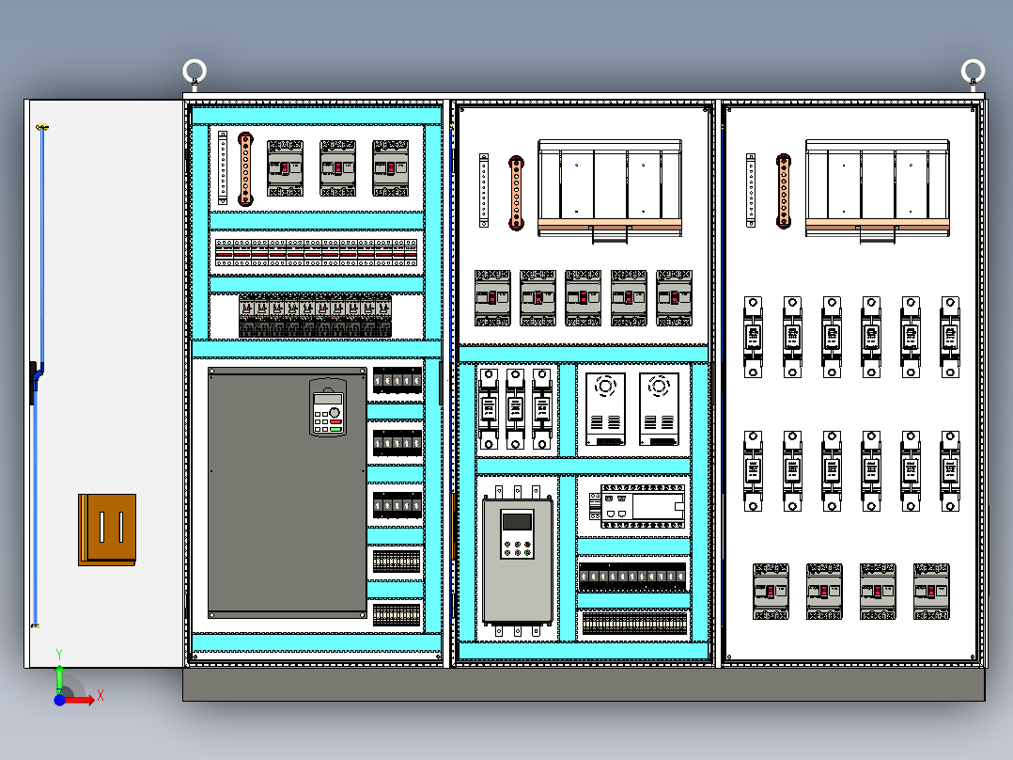Select the copper busbar in the left cabinet
This screenshot has height=760, width=1013.
pos(245,169)
